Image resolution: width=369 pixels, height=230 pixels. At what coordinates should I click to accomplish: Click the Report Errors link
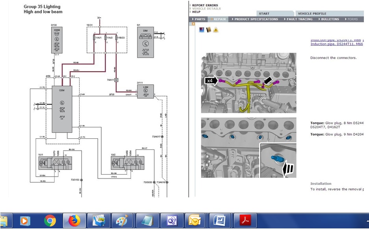coord(205,6)
